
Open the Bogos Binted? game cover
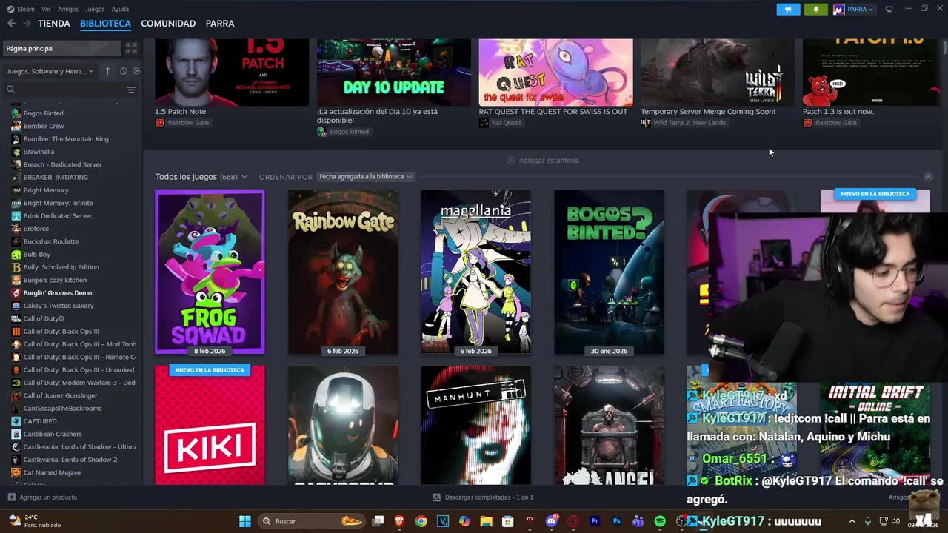click(609, 272)
